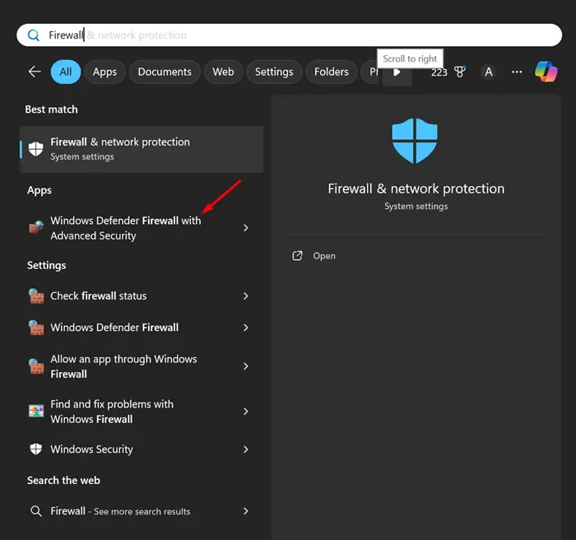576x540 pixels.
Task: Click the Open external-link icon
Action: (297, 256)
